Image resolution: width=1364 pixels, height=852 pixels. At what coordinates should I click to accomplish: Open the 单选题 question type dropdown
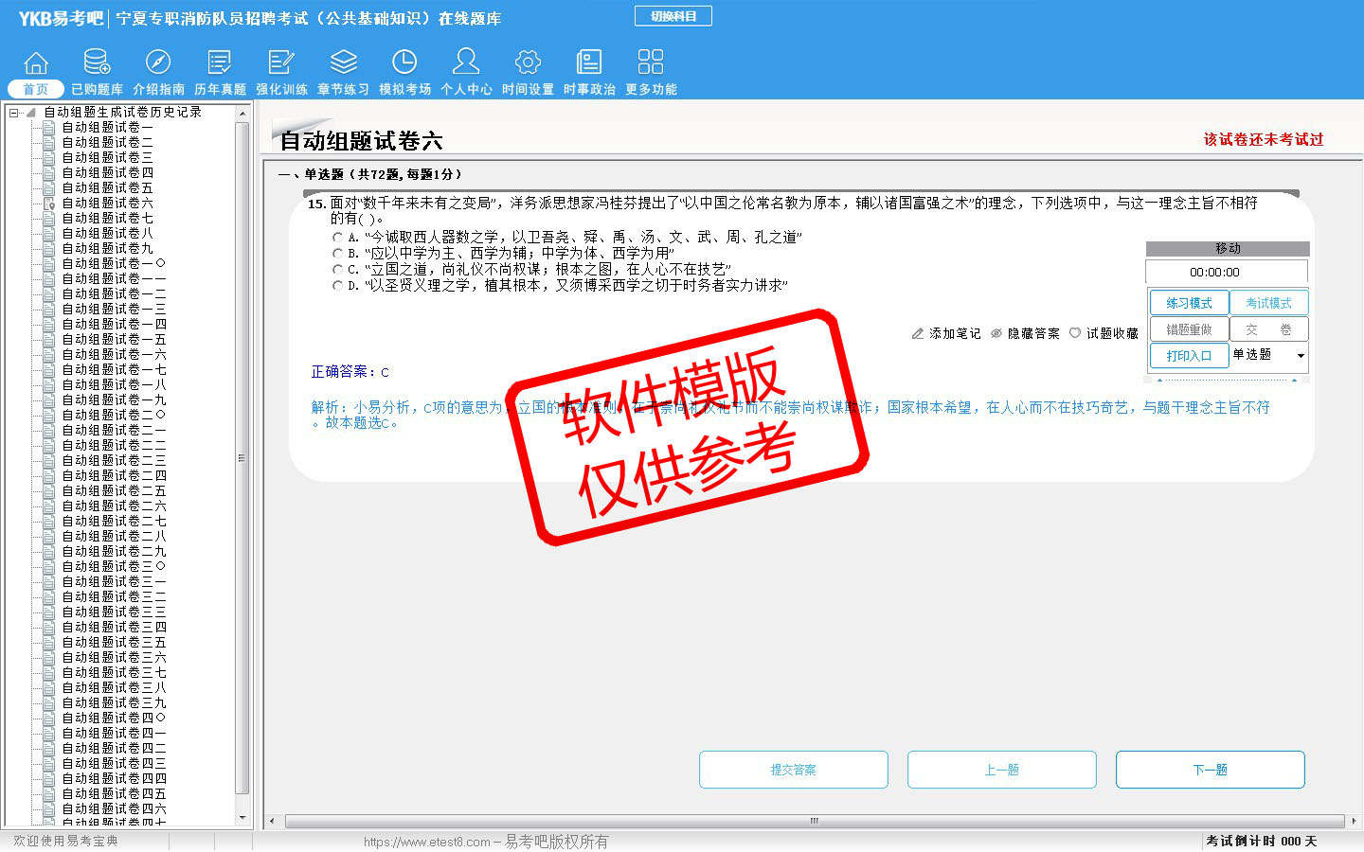(x=1269, y=355)
